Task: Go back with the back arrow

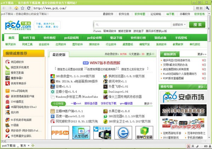Action: point(4,8)
